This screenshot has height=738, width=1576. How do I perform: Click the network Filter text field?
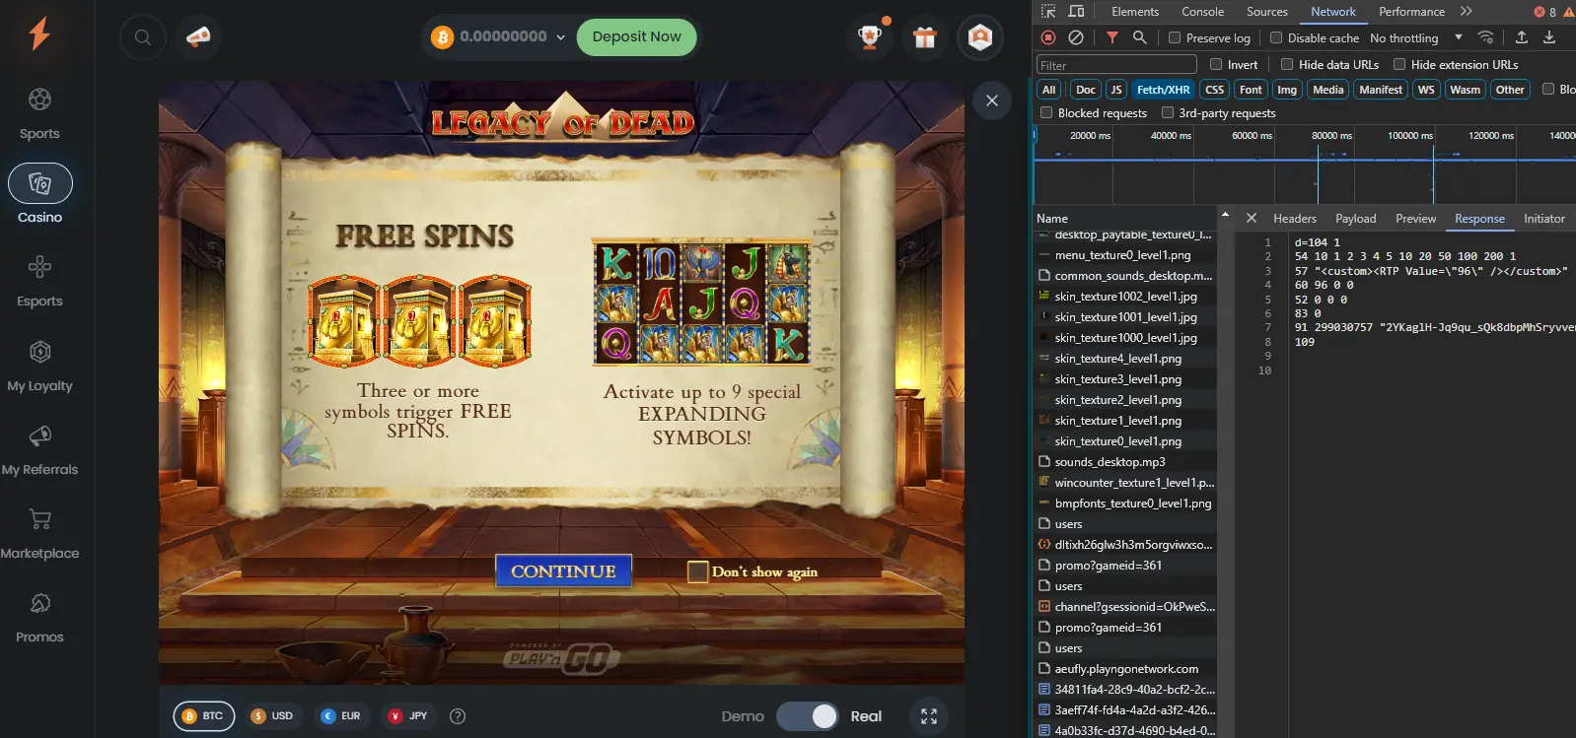click(x=1116, y=65)
